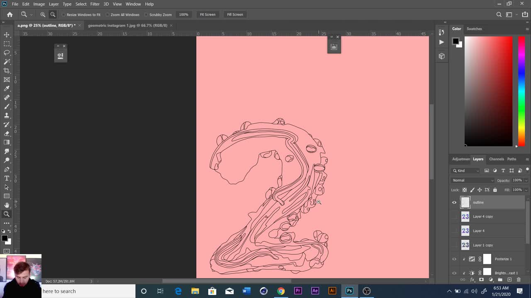Activate the Crop tool
Viewport: 531px width, 298px height.
(7, 70)
